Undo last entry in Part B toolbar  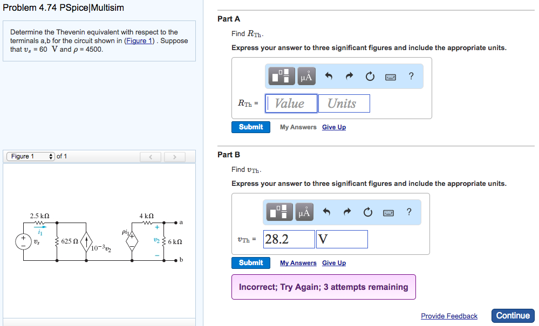click(x=326, y=212)
